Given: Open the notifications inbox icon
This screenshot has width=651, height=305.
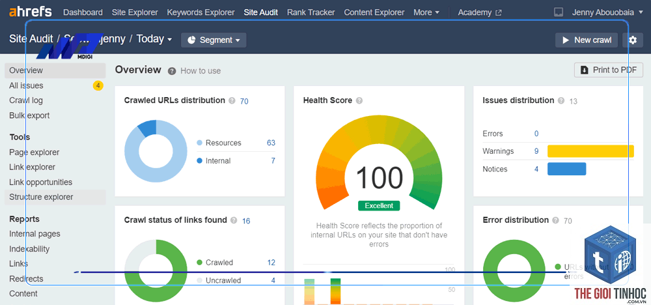Looking at the screenshot, I should (x=559, y=12).
